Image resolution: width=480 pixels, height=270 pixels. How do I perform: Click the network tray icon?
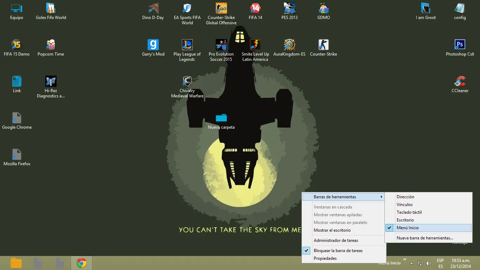420,263
